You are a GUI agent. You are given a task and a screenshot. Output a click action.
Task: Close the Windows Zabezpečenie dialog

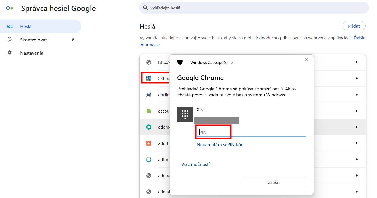click(x=306, y=60)
